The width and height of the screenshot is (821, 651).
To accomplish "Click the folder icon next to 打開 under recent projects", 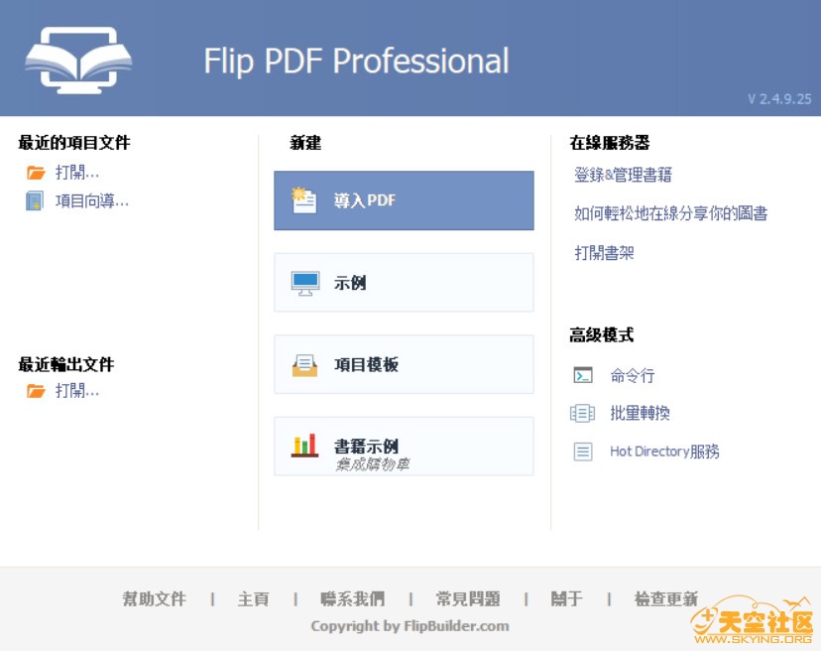I will pyautogui.click(x=30, y=172).
